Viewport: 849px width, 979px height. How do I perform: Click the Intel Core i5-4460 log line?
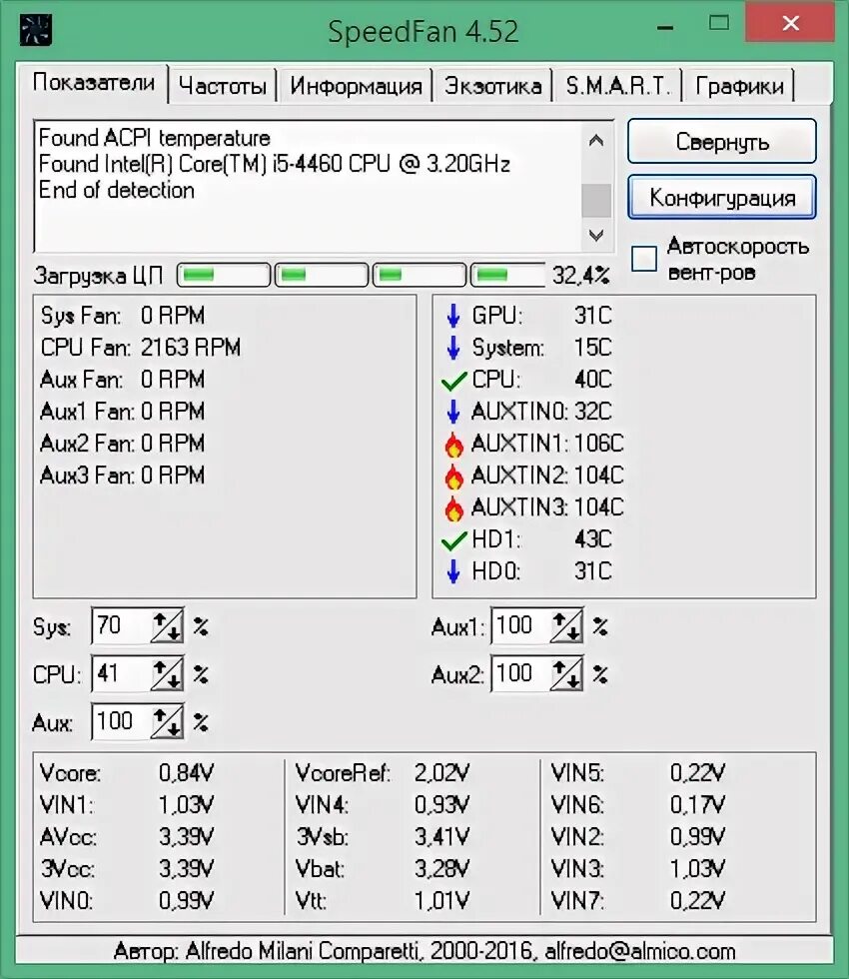(275, 164)
